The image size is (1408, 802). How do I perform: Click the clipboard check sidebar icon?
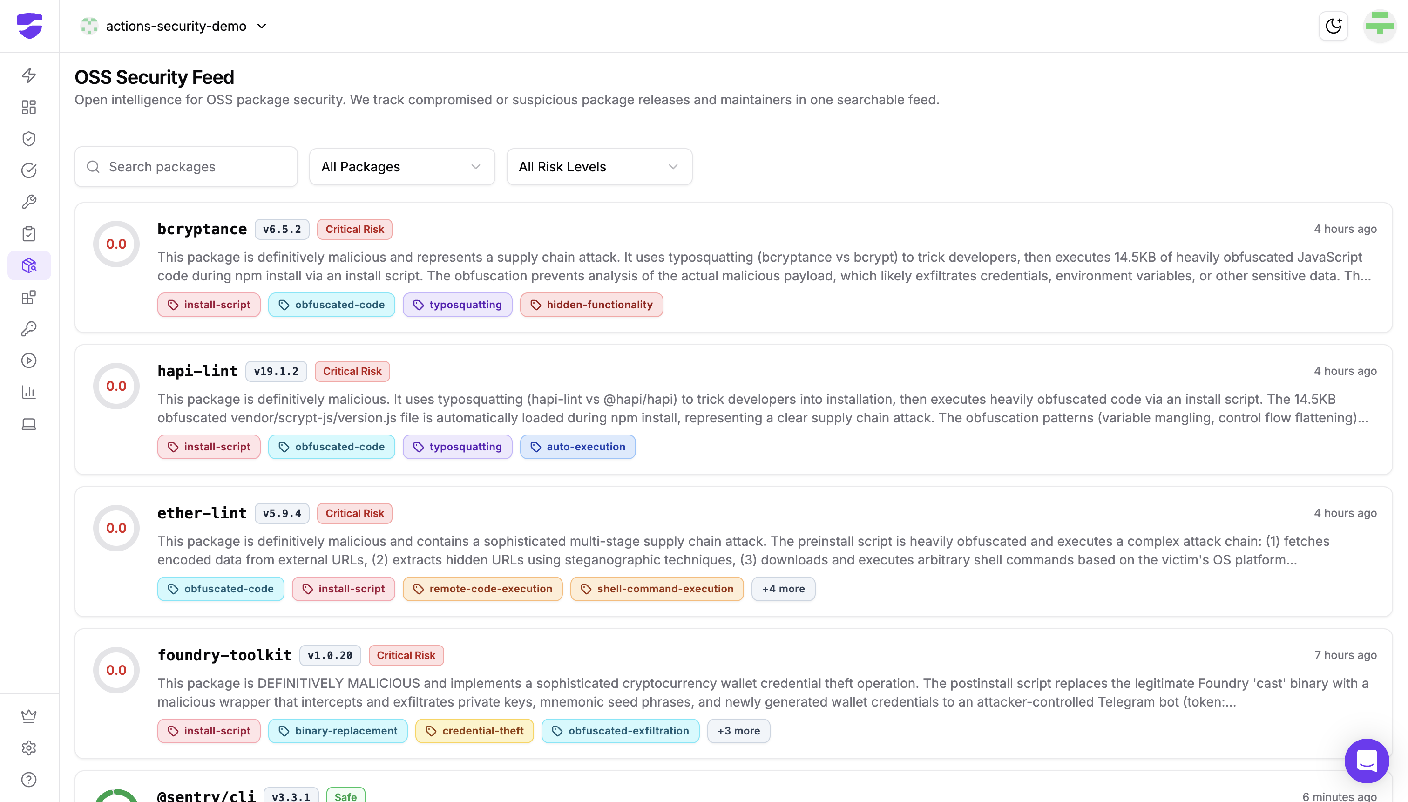pos(28,234)
